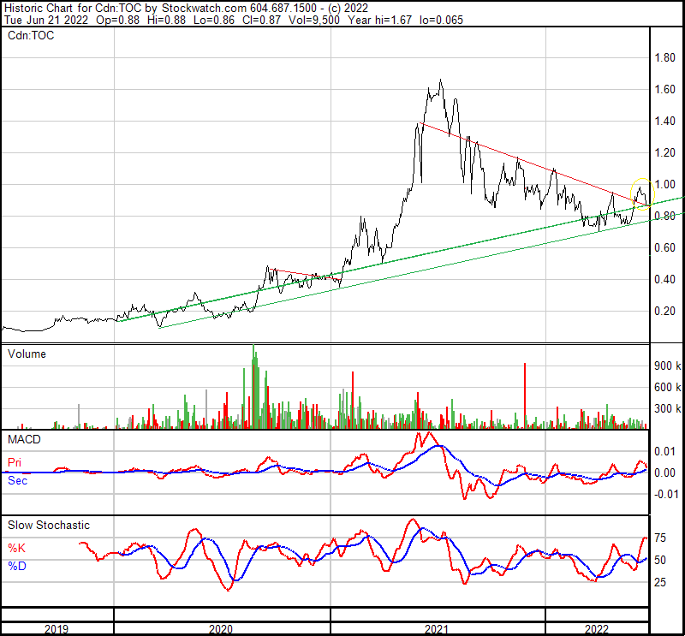Click the 1.20 price axis label
This screenshot has width=685, height=636.
tap(664, 153)
